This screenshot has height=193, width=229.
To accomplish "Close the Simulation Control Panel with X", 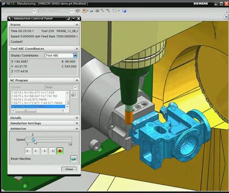I will [78, 18].
